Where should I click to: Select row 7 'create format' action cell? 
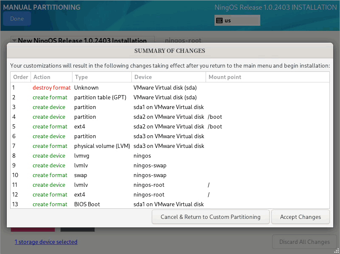coord(50,146)
